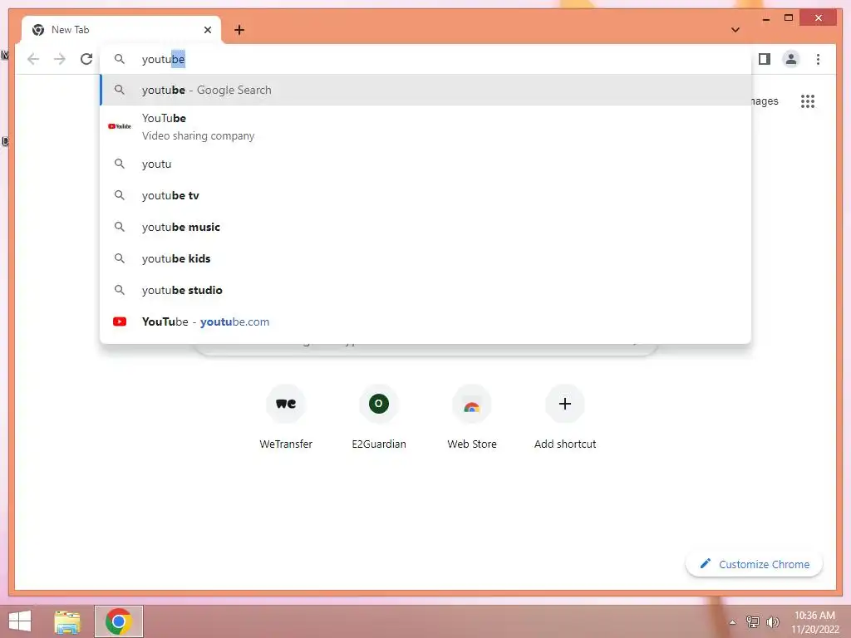Toggle the side panel icon
Screen dimensions: 851x638
click(765, 59)
